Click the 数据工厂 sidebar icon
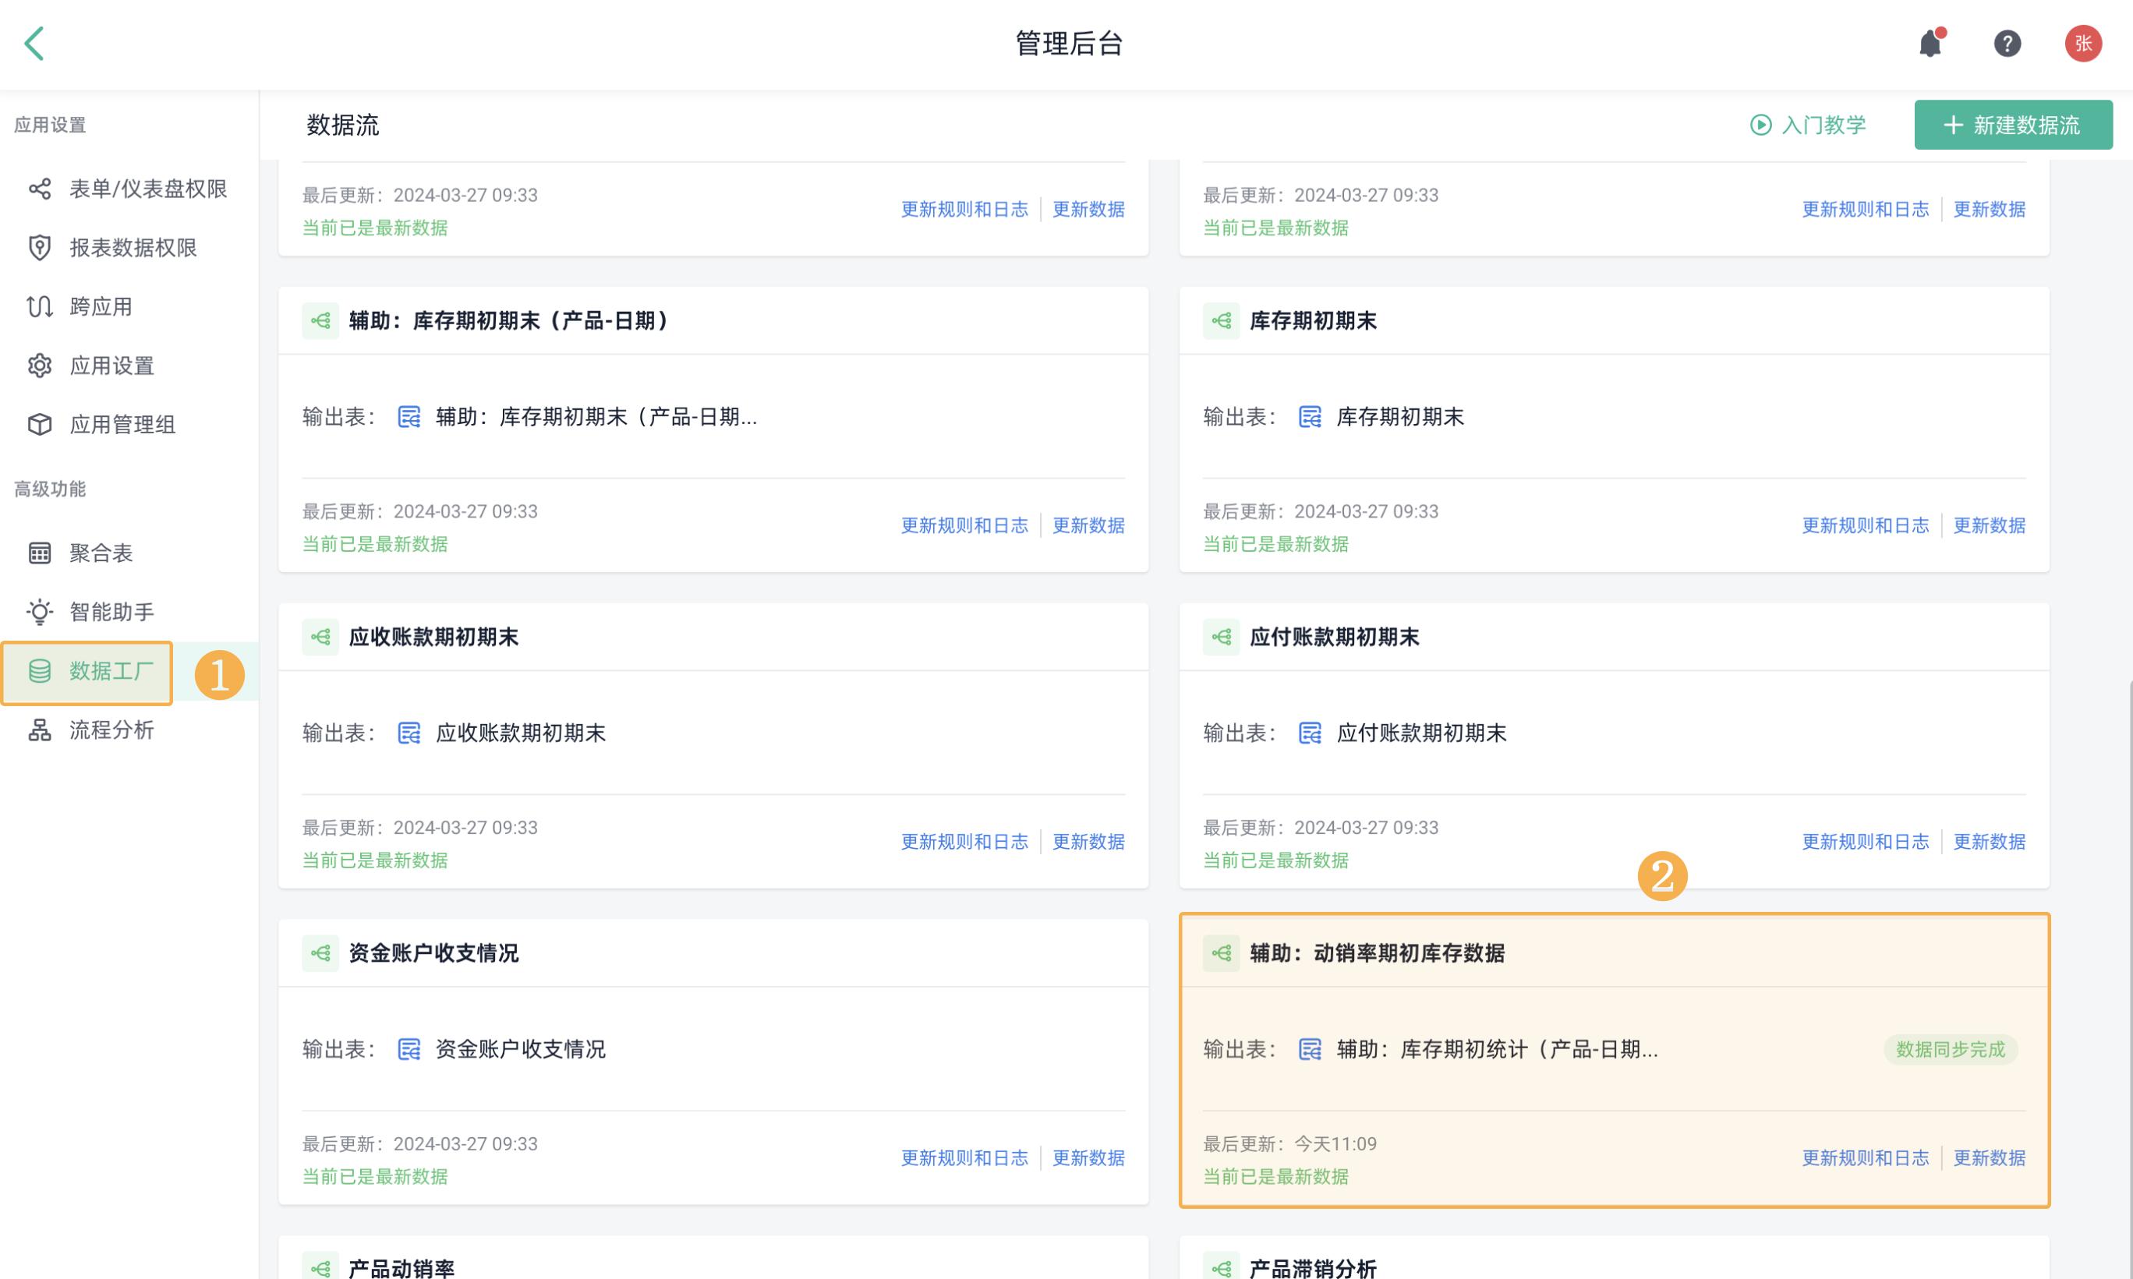Image resolution: width=2133 pixels, height=1279 pixels. tap(40, 673)
